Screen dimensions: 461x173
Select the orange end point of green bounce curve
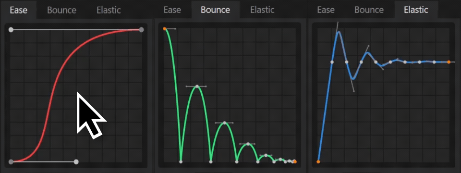[295, 161]
